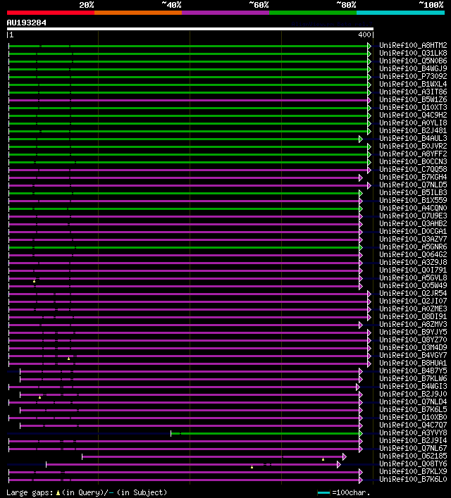Image resolution: width=451 pixels, height=498 pixels.
Task: Click the yellow gap marker under the UniRef100_Q08TY6 bar
Action: coord(252,467)
